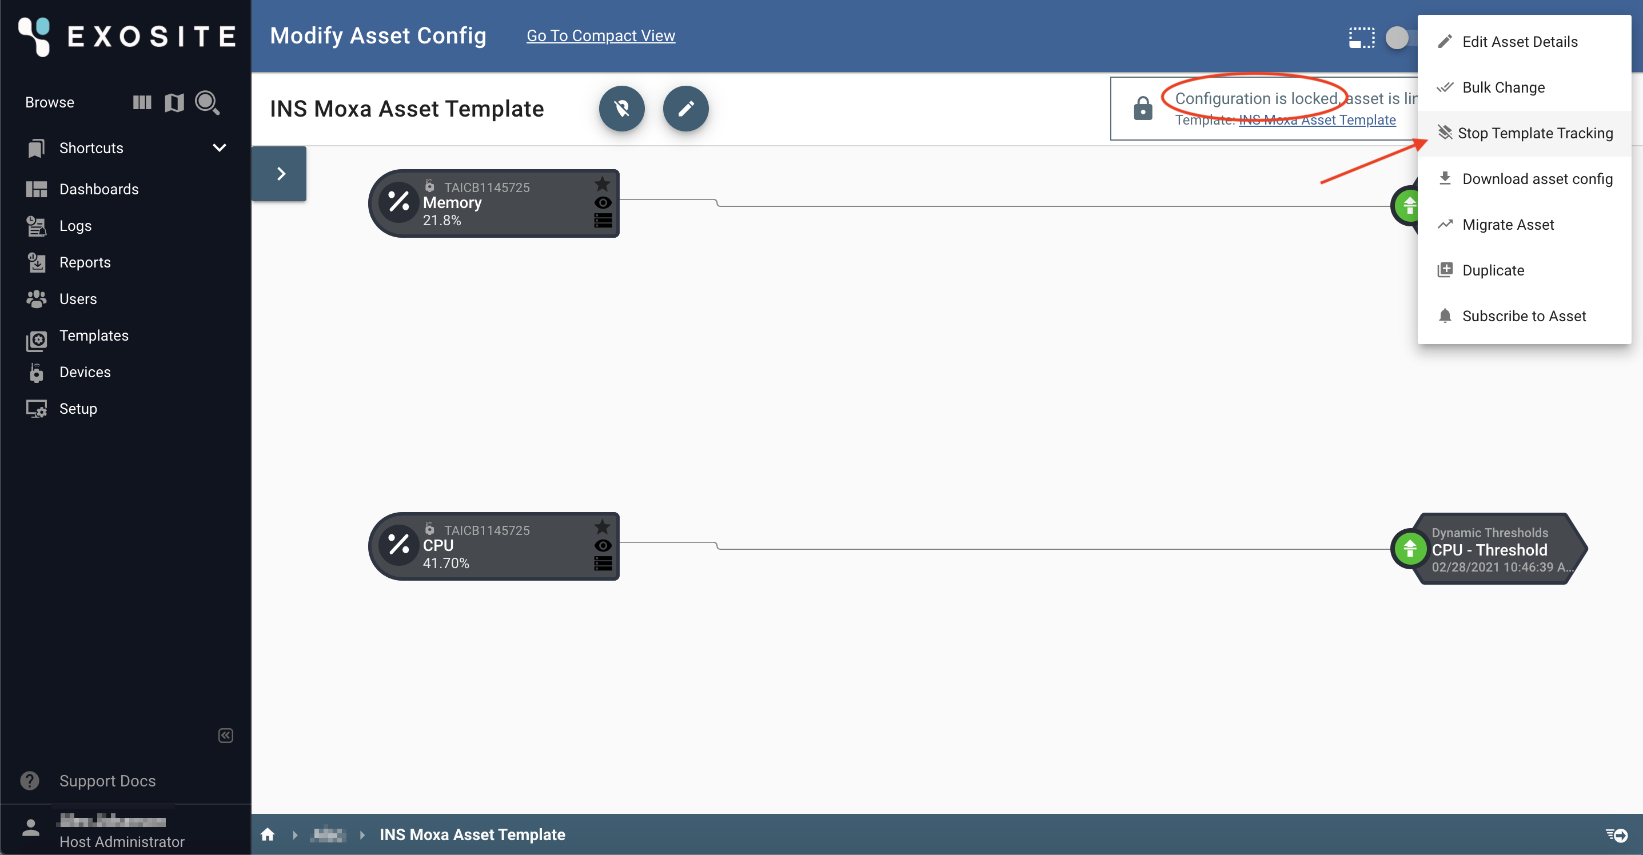Click the star icon on CPU card

(602, 526)
